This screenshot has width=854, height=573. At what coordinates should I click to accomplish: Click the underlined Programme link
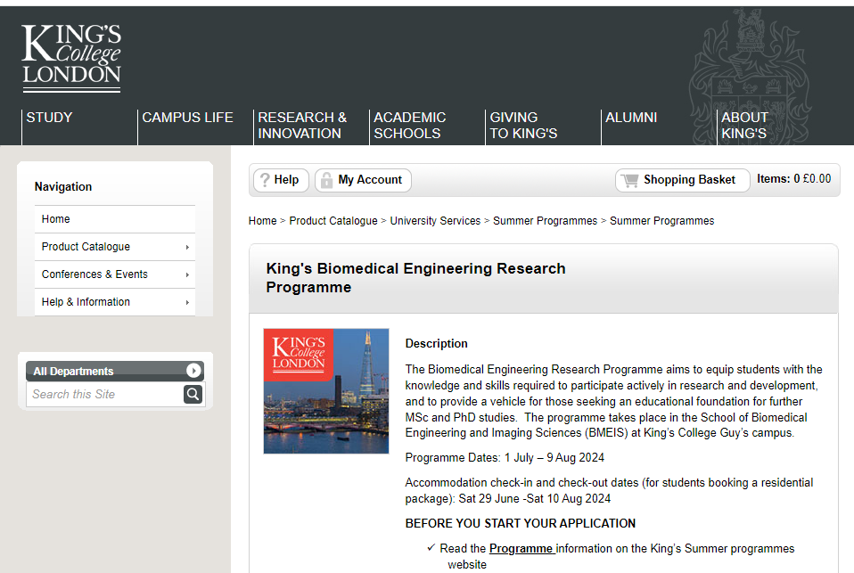(x=521, y=548)
